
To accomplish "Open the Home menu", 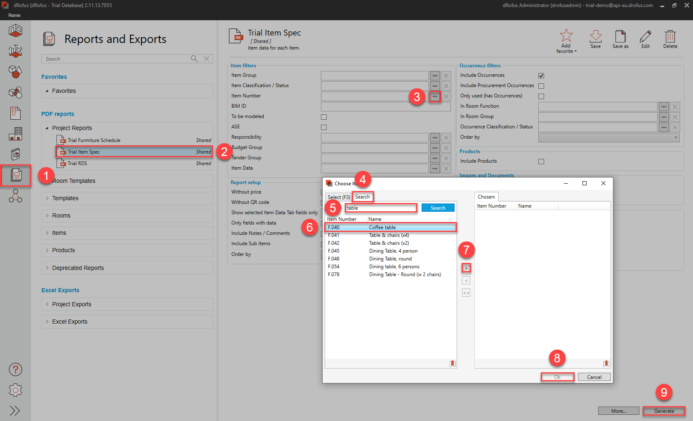I will pyautogui.click(x=14, y=15).
